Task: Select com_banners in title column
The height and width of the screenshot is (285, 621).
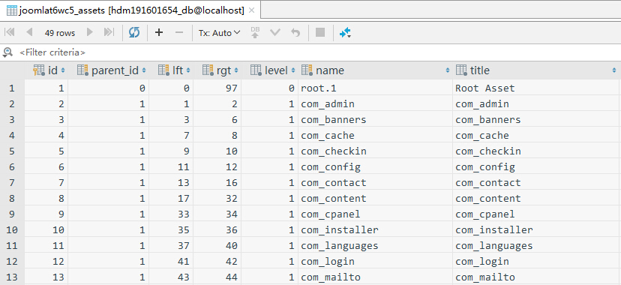Action: coord(536,119)
